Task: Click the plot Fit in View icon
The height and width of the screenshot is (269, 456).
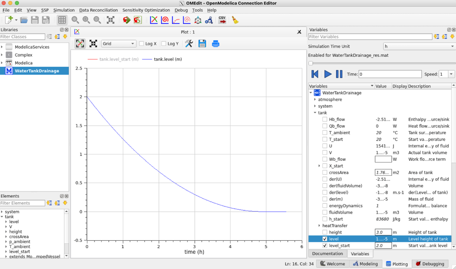Action: coord(93,44)
